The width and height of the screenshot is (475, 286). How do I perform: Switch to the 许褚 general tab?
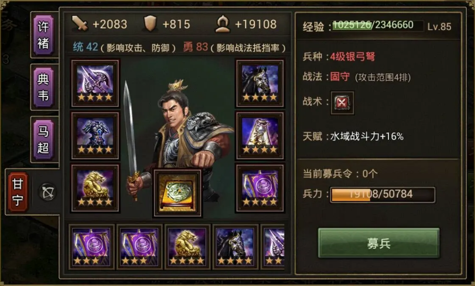(43, 35)
